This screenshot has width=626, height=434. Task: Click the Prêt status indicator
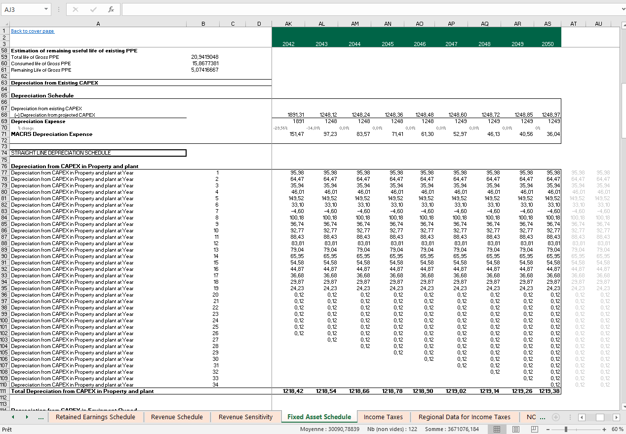[x=7, y=430]
